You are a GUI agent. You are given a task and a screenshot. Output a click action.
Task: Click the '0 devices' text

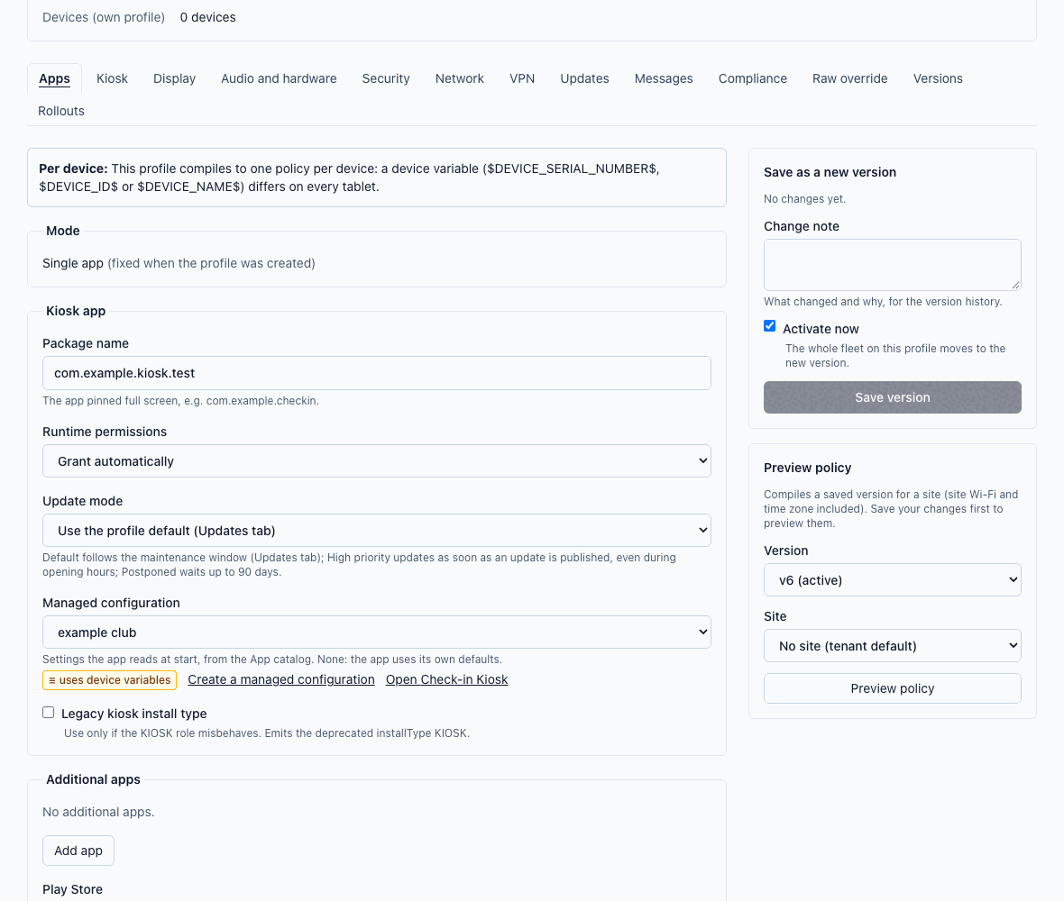[207, 18]
